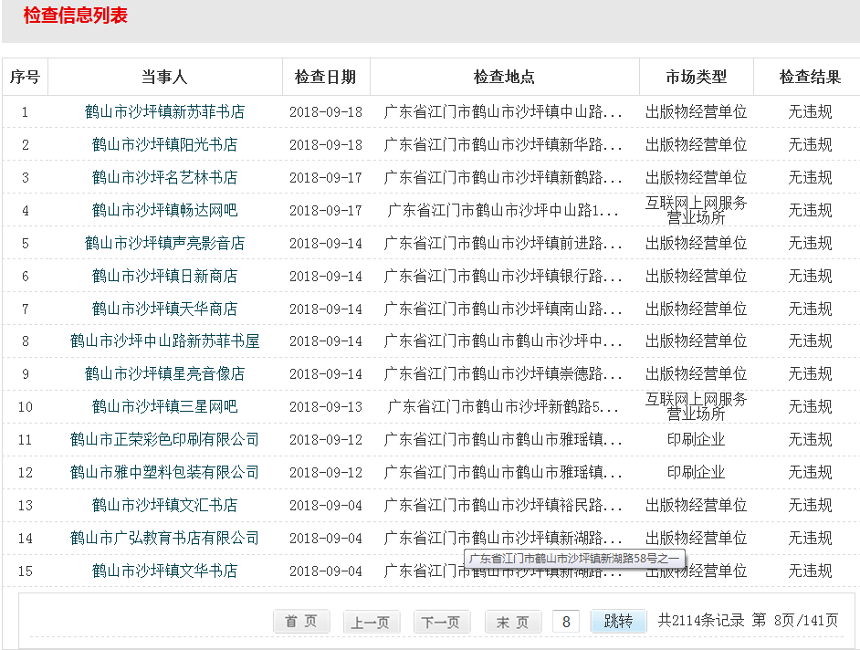The image size is (860, 650).
Task: Click the 下一页 next page button
Action: click(442, 622)
